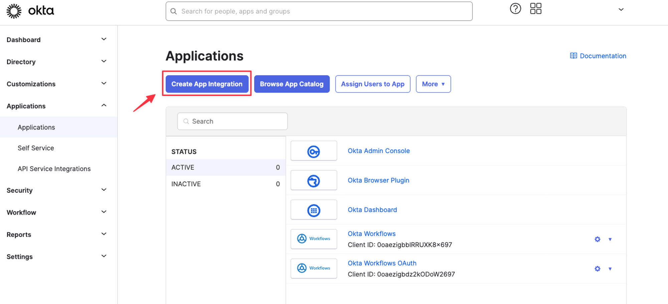The height and width of the screenshot is (304, 668).
Task: Click the Browse App Catalog button
Action: click(292, 84)
